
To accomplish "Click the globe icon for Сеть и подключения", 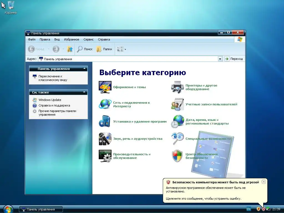I will click(x=105, y=104).
